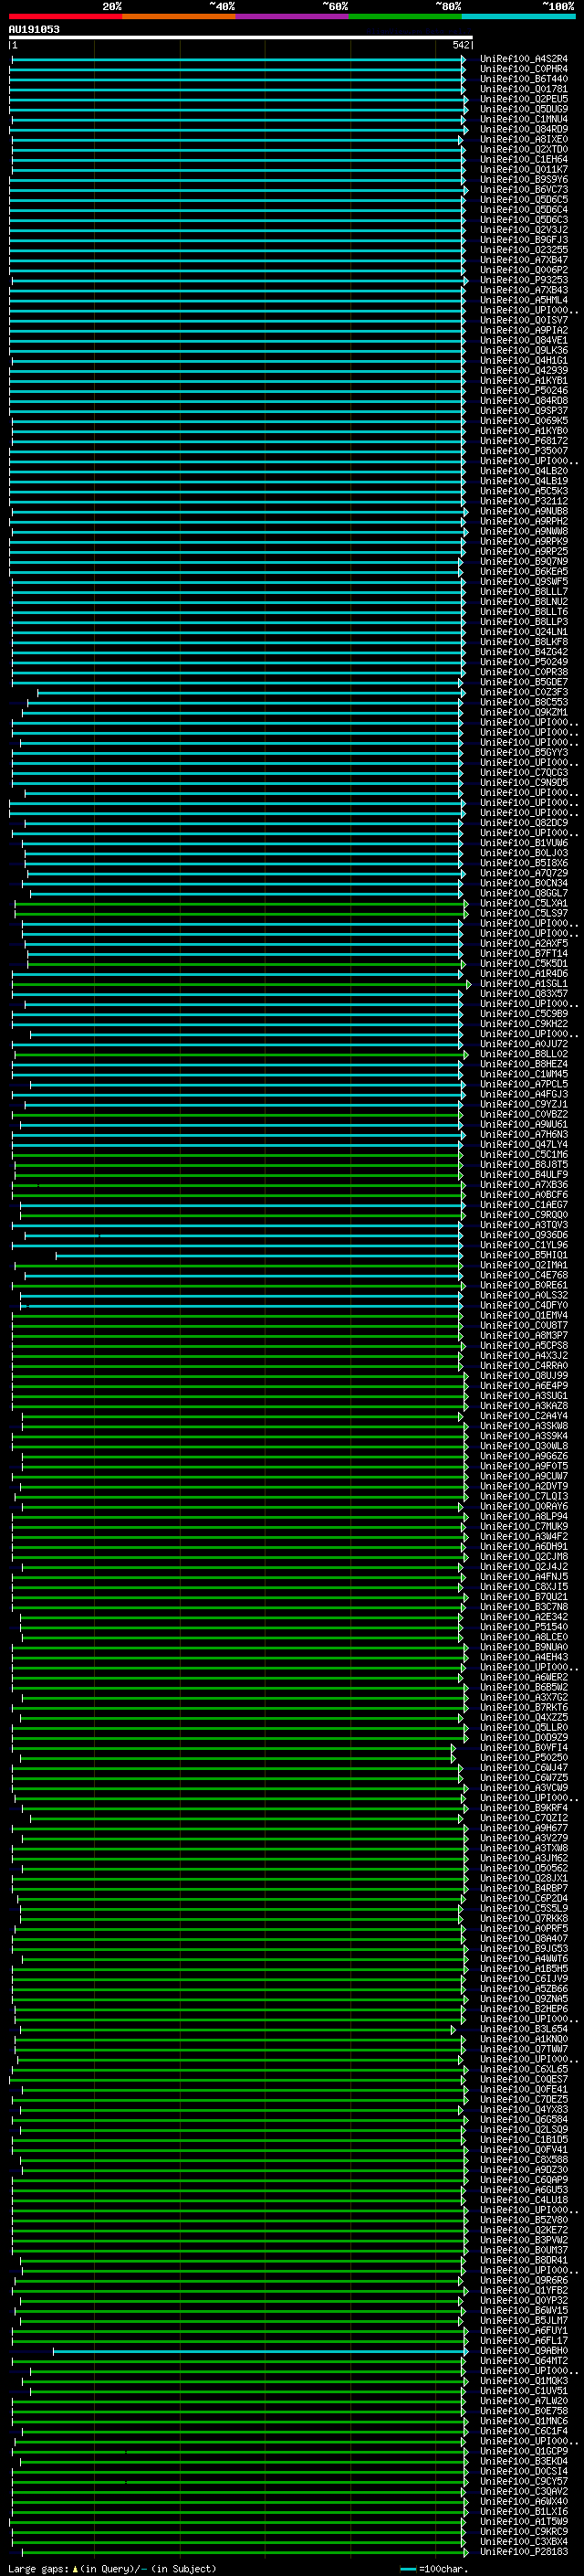Open hit UniRef100_C0PHR4
584x2576 pixels.
click(x=523, y=69)
